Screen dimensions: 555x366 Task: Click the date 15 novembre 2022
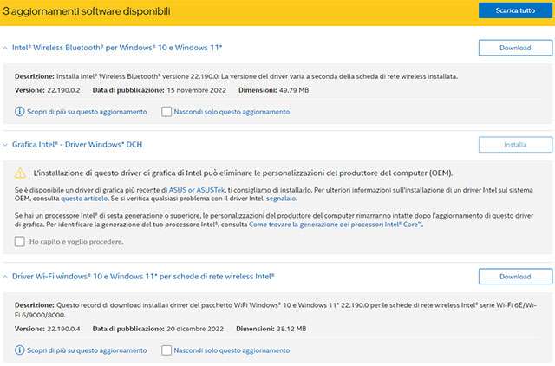click(x=197, y=90)
